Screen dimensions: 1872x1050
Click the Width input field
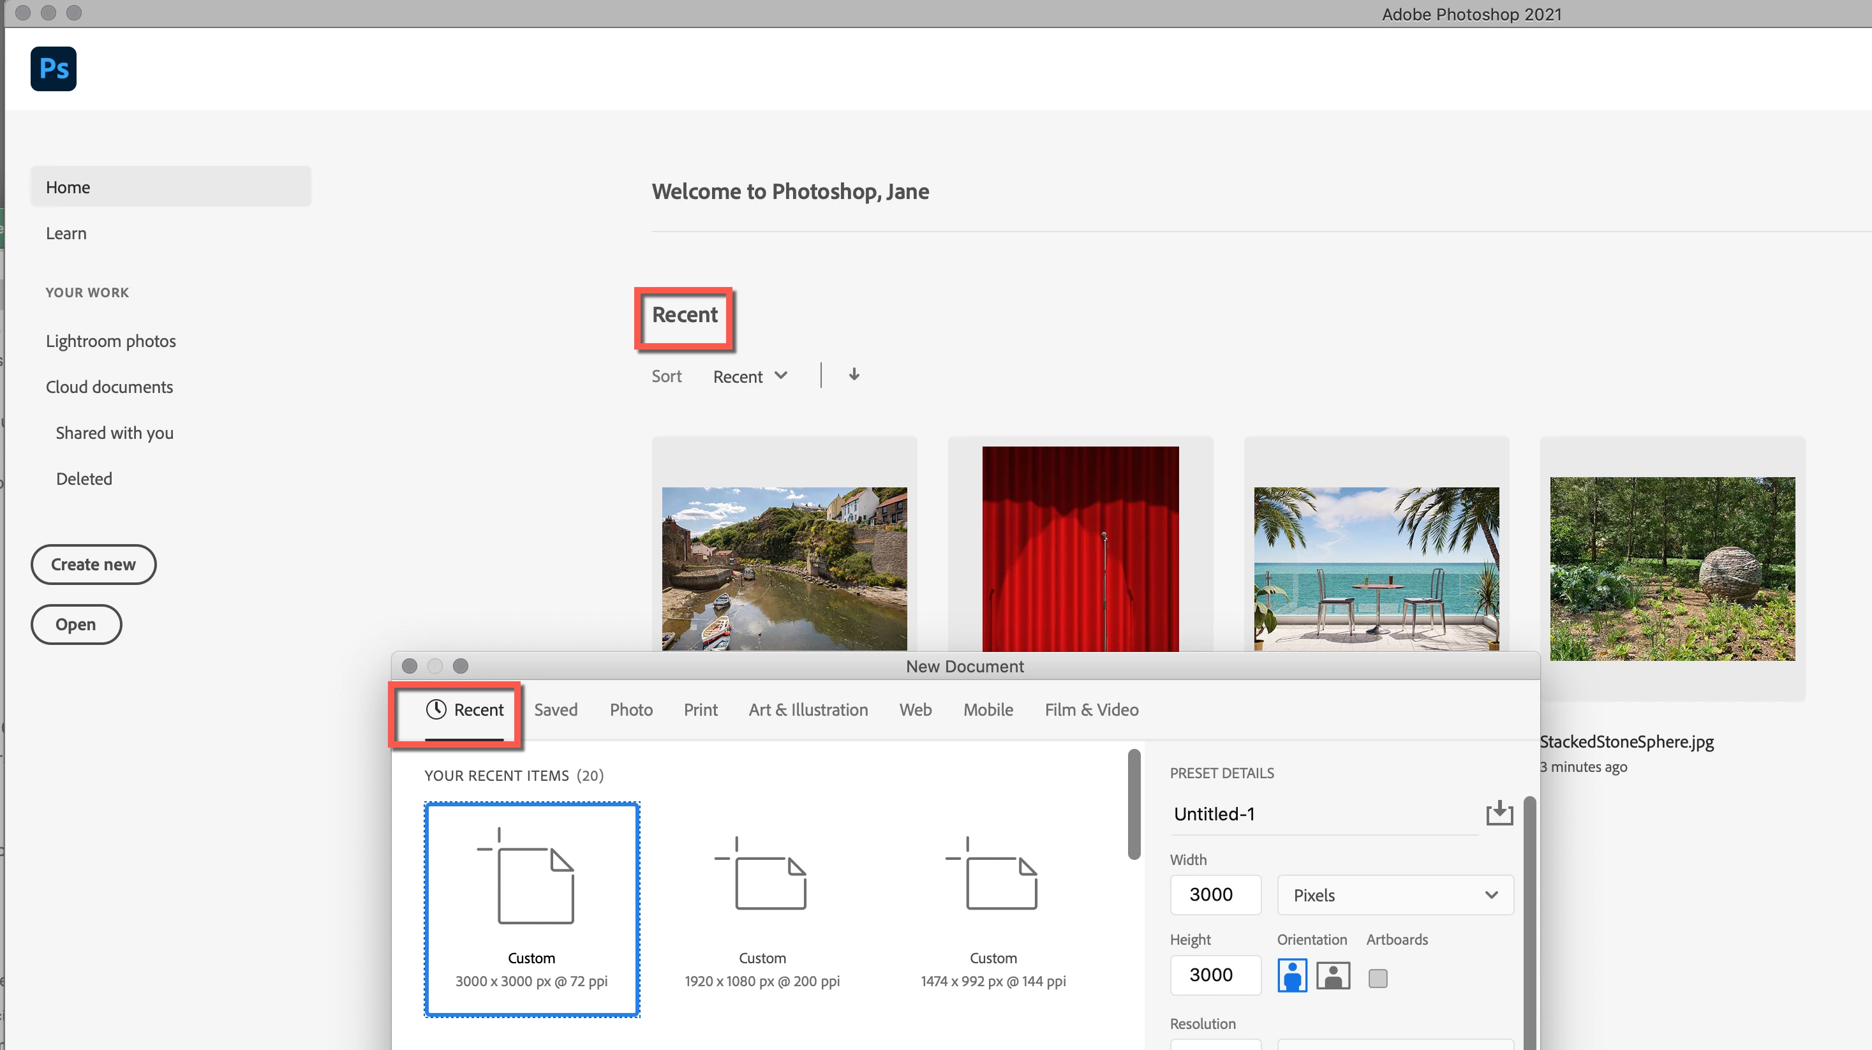tap(1215, 894)
